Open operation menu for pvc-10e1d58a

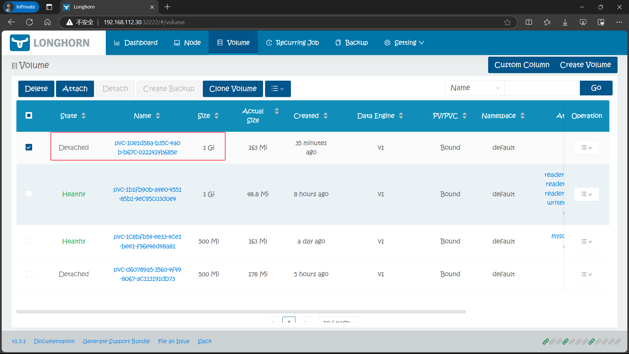point(586,147)
